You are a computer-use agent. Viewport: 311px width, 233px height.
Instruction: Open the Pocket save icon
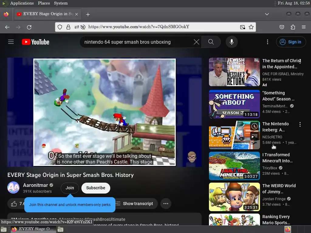[282, 27]
